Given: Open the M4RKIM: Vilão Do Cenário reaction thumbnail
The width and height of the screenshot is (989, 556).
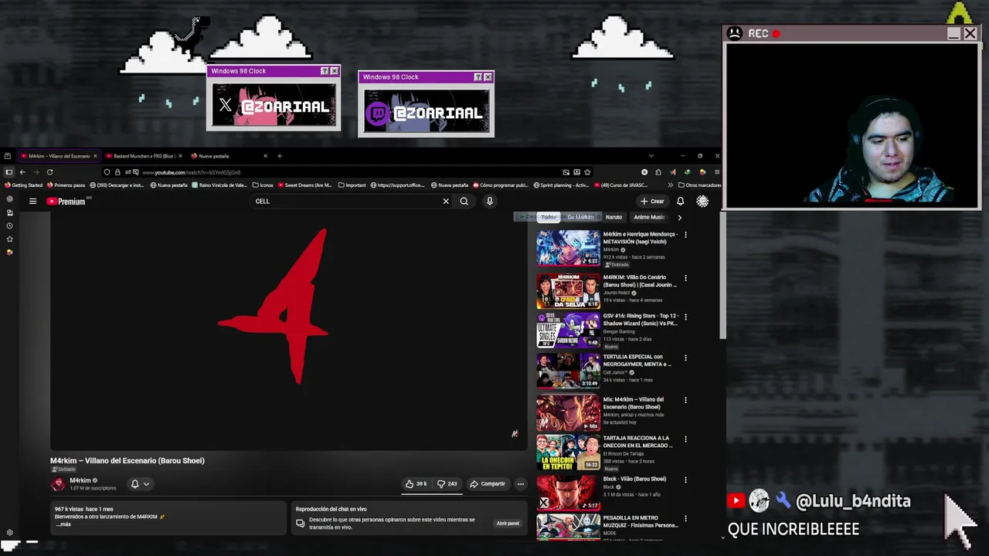Looking at the screenshot, I should (568, 291).
